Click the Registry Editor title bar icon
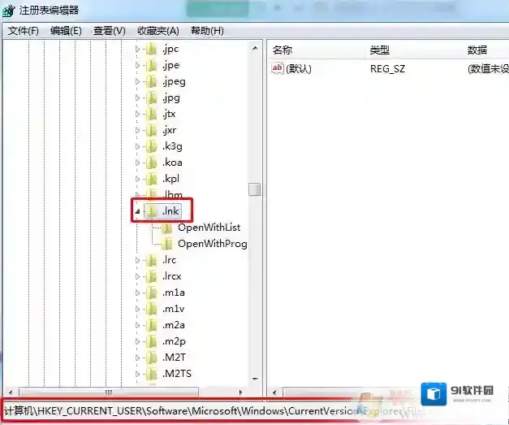 point(8,11)
